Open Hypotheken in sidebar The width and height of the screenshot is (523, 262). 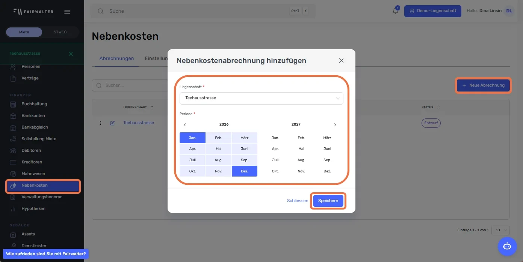33,209
